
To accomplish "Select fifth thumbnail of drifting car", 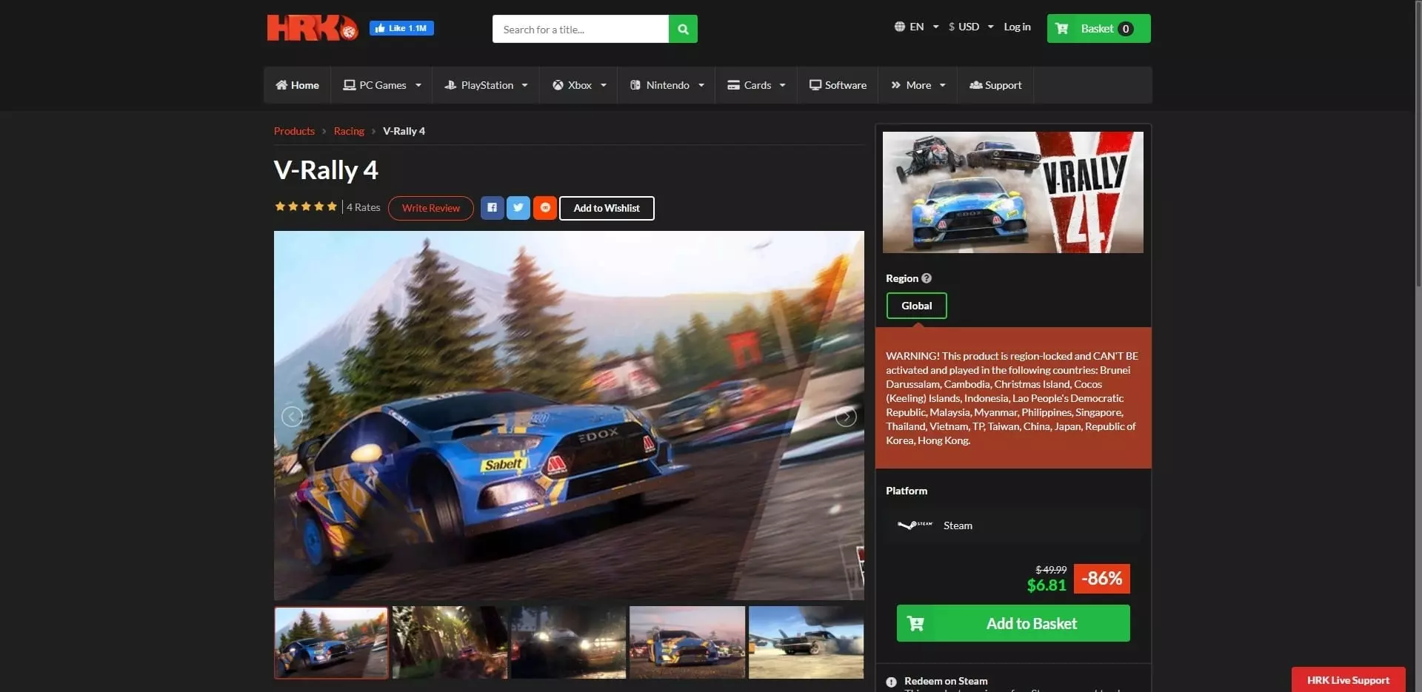I will coord(806,642).
